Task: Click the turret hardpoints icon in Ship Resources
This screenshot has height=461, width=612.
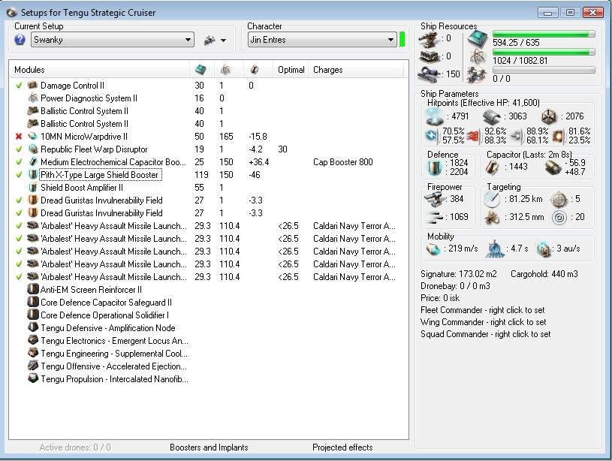Action: pos(429,40)
